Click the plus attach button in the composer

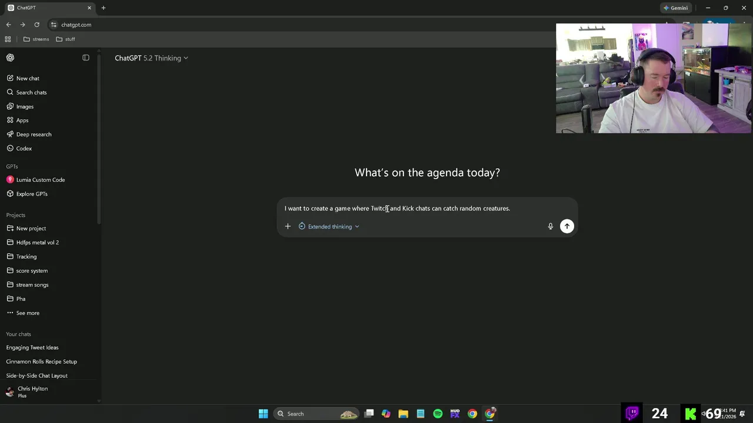pos(288,226)
